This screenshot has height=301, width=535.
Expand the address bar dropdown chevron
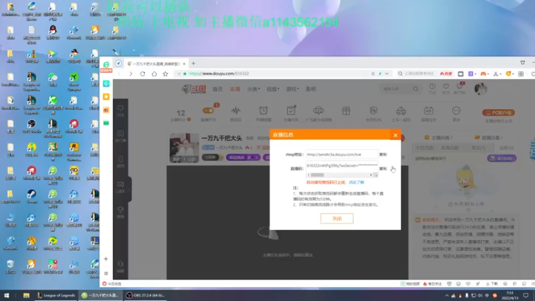[x=387, y=74]
